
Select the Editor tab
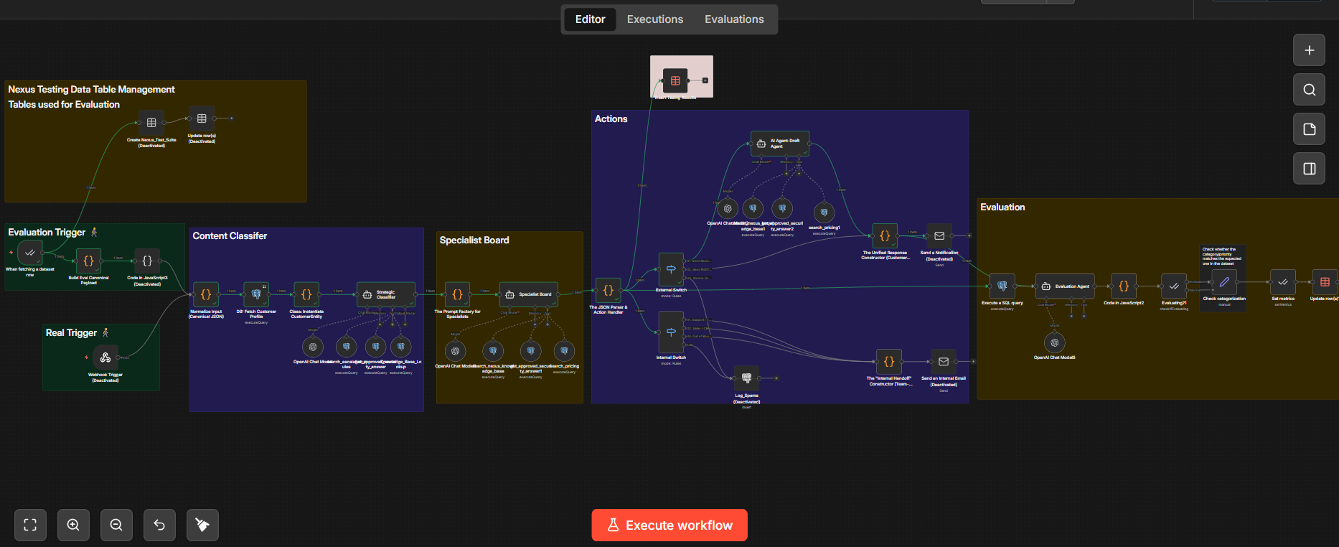590,19
